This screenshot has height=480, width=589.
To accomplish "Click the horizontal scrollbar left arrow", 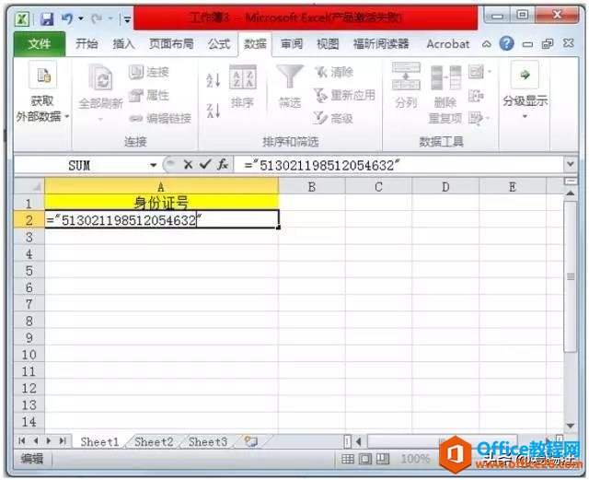I will (358, 441).
